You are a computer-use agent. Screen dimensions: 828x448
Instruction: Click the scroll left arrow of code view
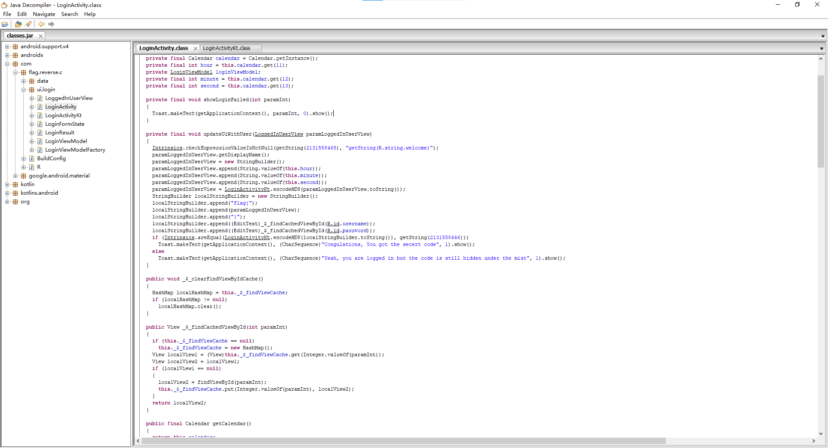click(x=138, y=441)
